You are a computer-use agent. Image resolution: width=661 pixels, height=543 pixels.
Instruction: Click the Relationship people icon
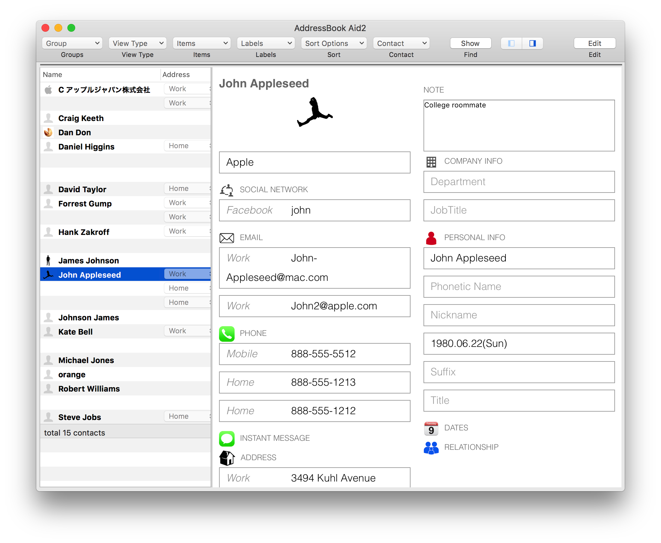pos(431,448)
